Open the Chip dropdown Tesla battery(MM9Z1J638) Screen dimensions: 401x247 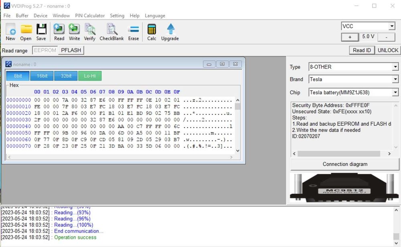tap(395, 92)
